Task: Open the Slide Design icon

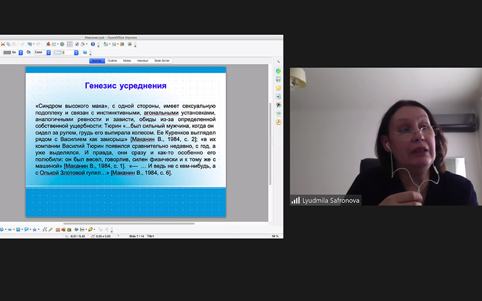Action: (x=122, y=44)
